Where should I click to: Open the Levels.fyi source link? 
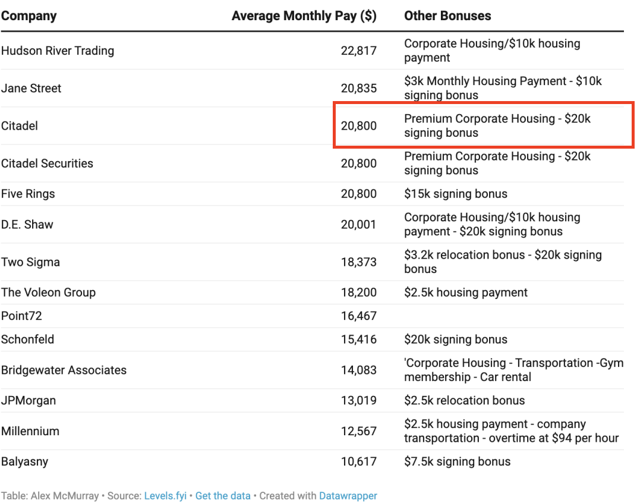click(165, 495)
